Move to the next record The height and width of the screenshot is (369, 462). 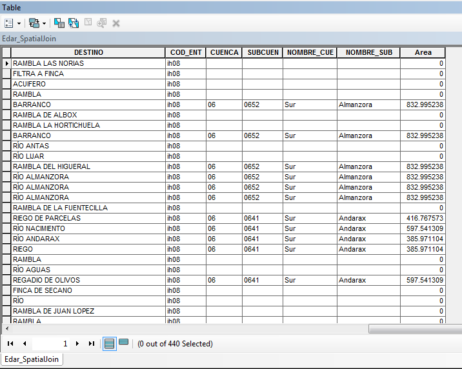77,344
